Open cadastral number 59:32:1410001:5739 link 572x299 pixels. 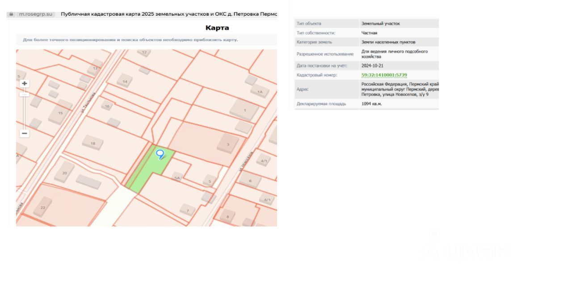click(384, 75)
